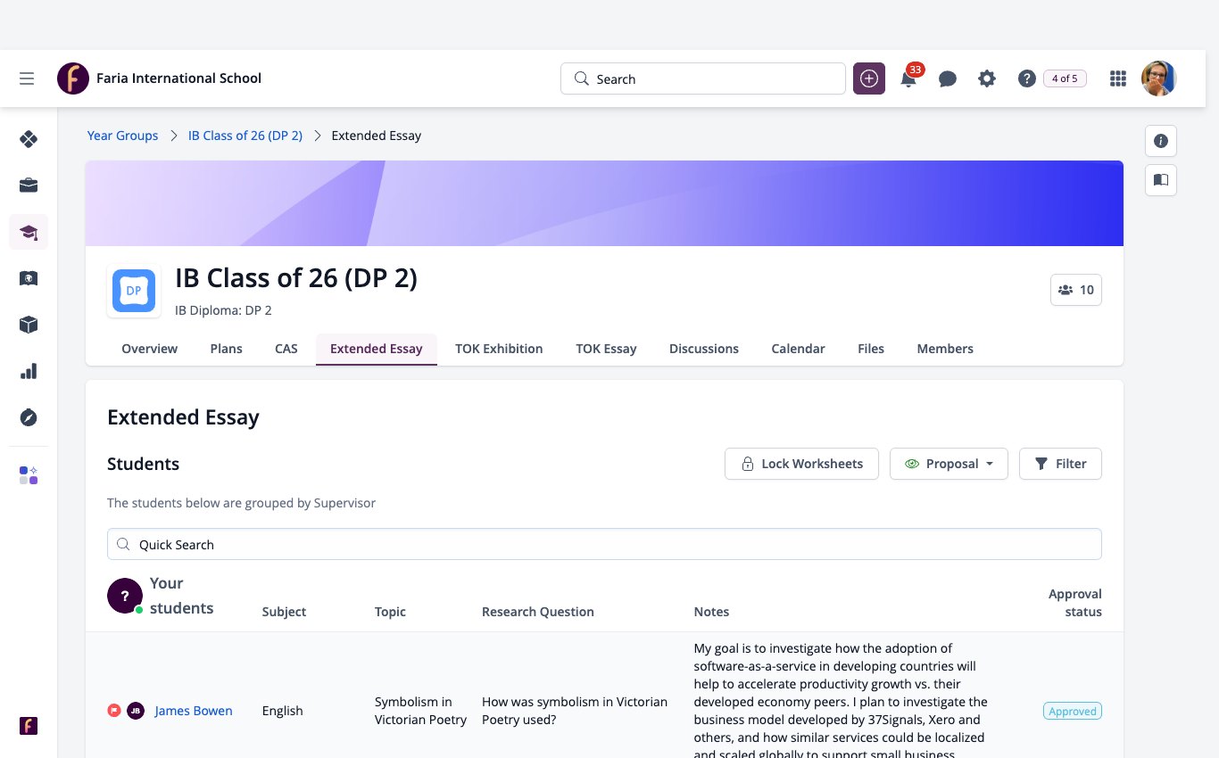Open the apps grid launcher
This screenshot has height=758, width=1219.
[1117, 78]
